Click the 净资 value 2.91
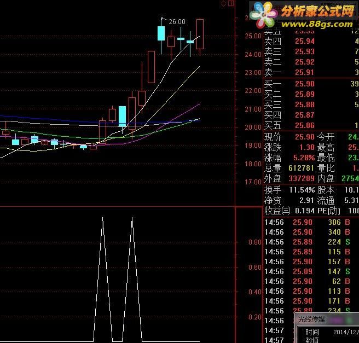Viewport: 359px width, 343px height. 306,200
